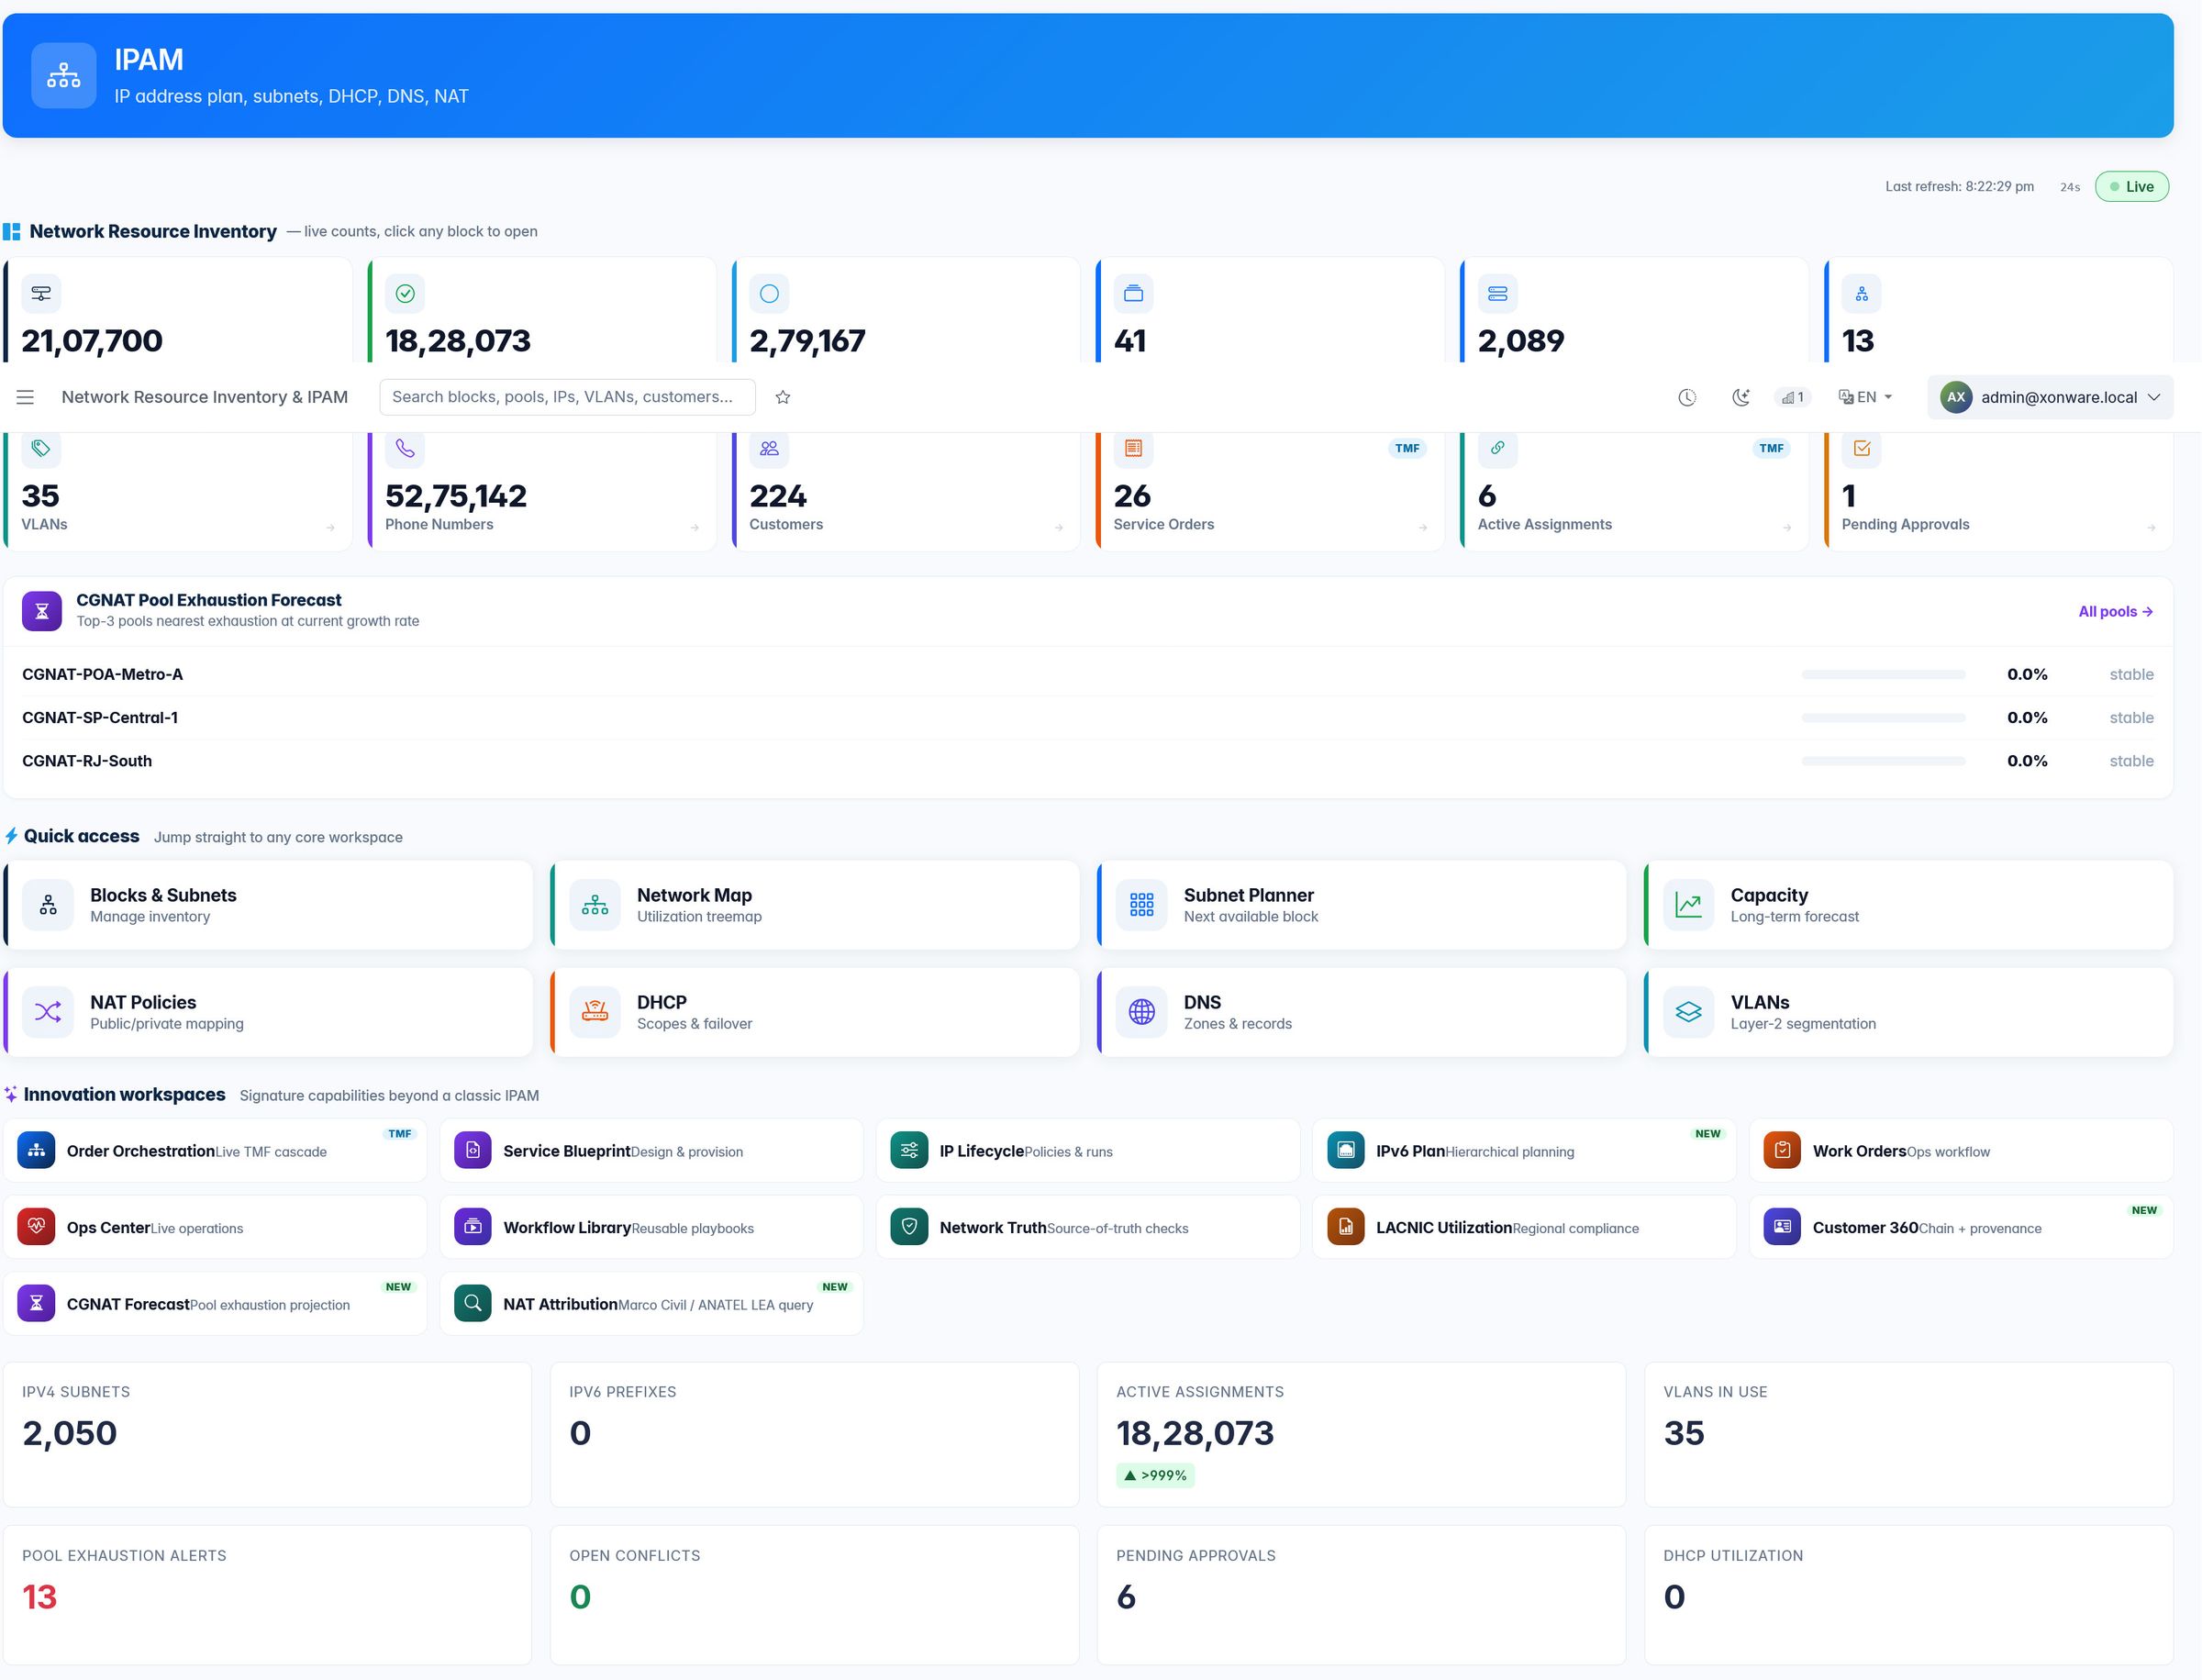The image size is (2202, 1680).
Task: Click the Last refresh timestamp text
Action: 1959,186
